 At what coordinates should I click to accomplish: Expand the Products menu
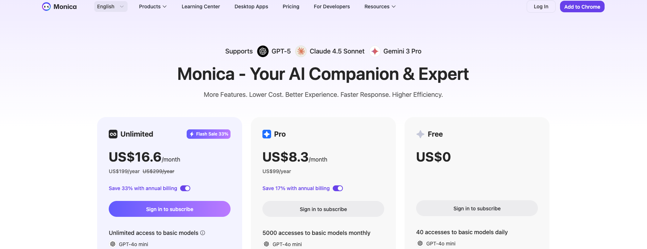(x=153, y=7)
